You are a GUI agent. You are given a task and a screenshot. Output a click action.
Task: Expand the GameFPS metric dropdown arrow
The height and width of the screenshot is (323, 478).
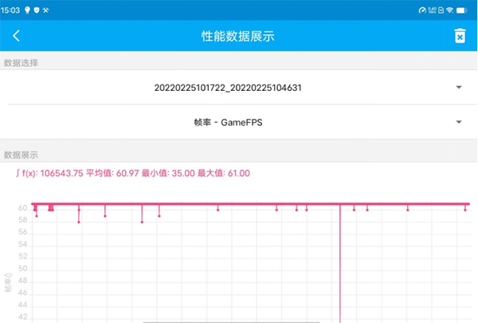(x=459, y=122)
